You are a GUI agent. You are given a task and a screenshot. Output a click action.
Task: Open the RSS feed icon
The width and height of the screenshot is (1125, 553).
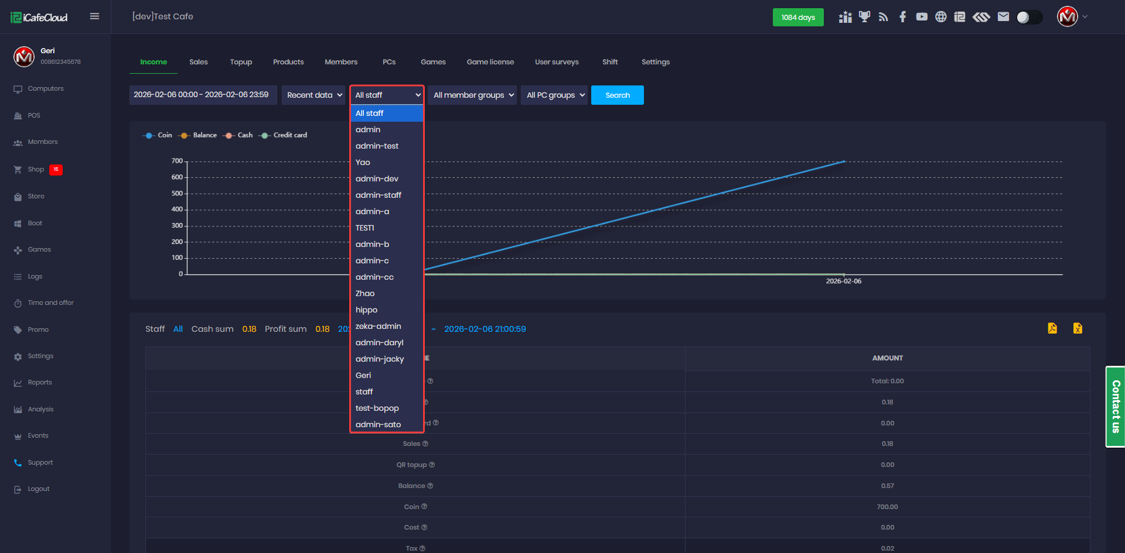point(884,17)
